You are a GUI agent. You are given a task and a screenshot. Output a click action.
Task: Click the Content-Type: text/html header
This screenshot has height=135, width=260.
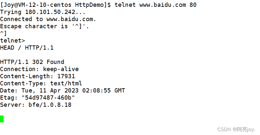41,83
